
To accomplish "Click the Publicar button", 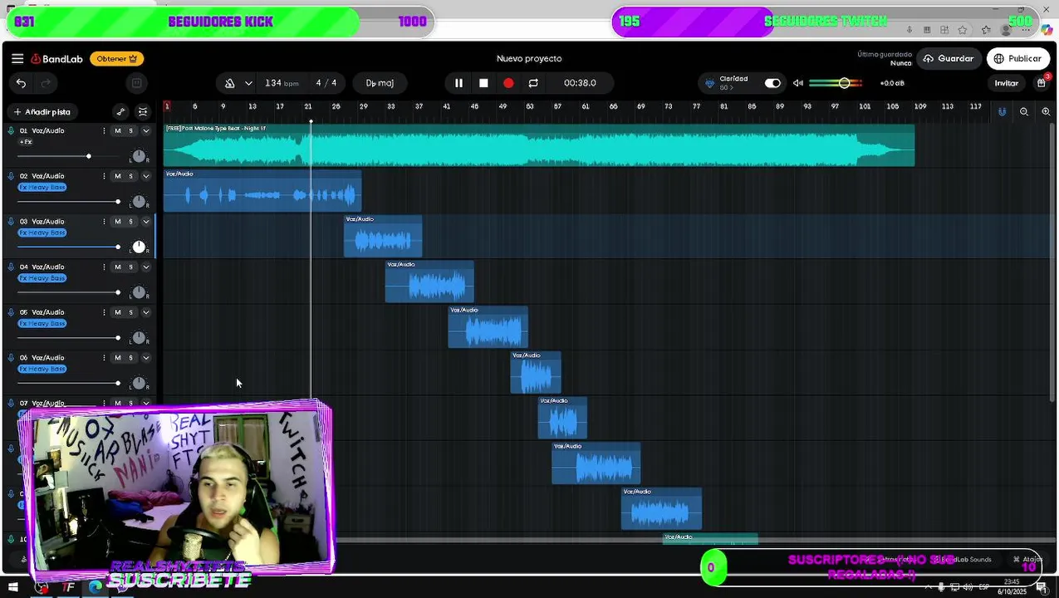I will pyautogui.click(x=1017, y=58).
